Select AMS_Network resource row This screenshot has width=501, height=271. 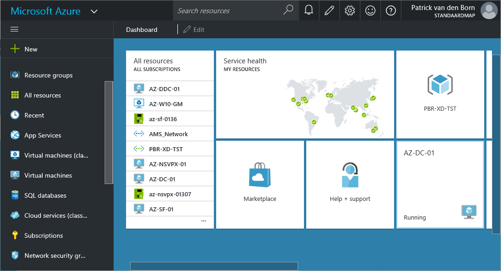point(170,134)
